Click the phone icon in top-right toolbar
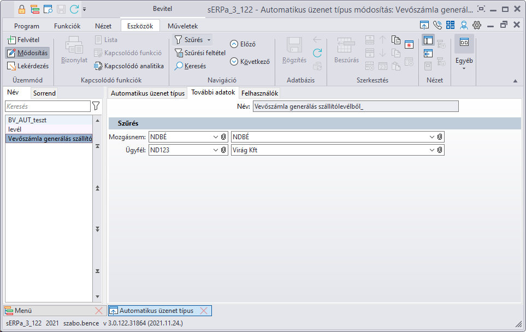Image resolution: width=526 pixels, height=332 pixels. (x=437, y=25)
